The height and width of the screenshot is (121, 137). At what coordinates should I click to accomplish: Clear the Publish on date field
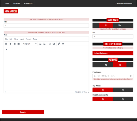tap(131, 76)
